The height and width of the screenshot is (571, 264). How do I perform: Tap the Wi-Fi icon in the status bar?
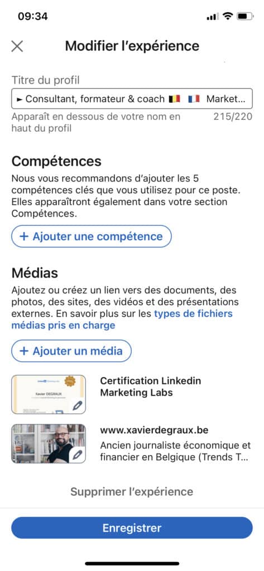[x=228, y=16]
